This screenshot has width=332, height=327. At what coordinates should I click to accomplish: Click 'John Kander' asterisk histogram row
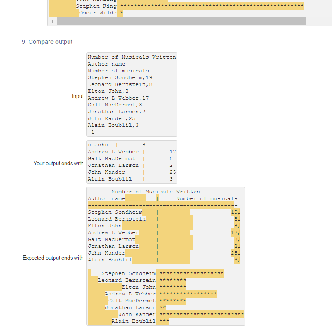[x=181, y=314]
